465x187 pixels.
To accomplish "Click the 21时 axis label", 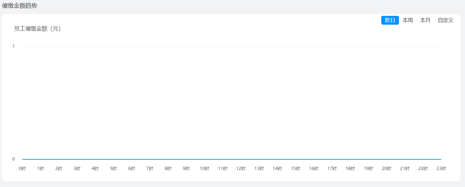I will [405, 169].
